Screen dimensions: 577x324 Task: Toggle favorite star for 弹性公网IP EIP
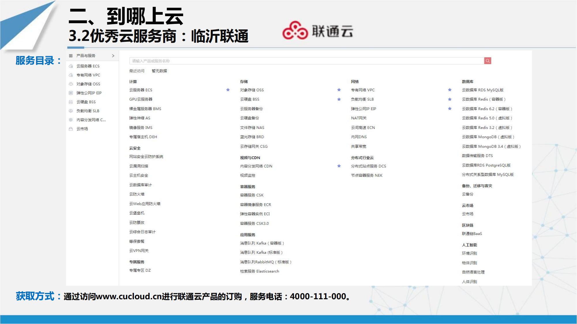click(450, 109)
